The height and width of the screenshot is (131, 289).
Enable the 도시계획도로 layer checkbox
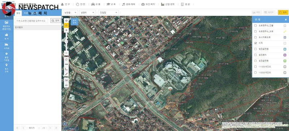point(255,37)
